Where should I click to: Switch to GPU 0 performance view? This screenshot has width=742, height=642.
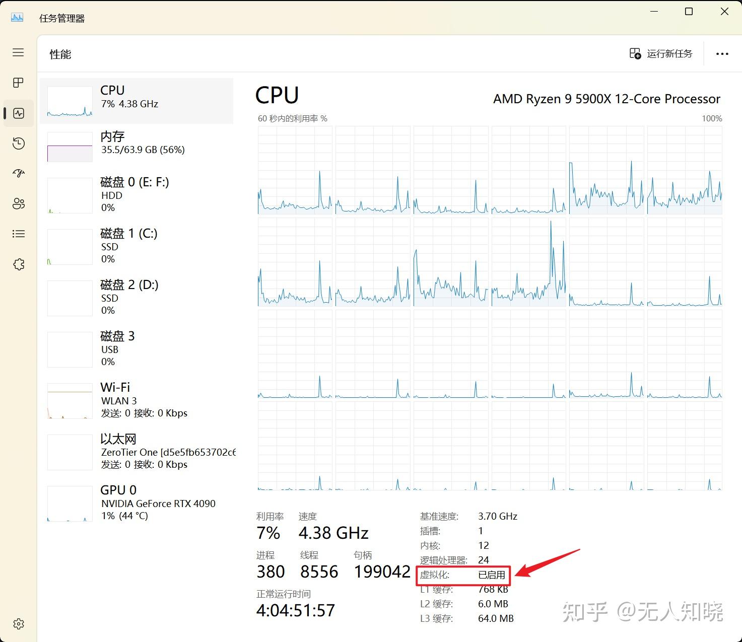136,502
